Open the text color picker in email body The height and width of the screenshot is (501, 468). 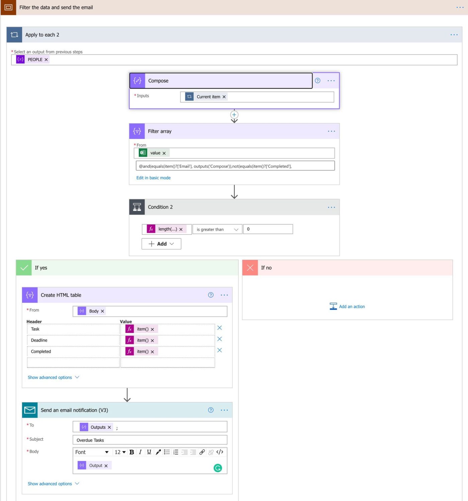(x=158, y=452)
